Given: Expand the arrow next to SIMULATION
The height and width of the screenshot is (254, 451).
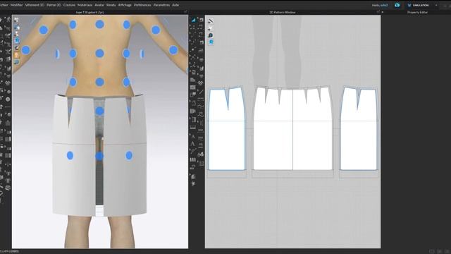Looking at the screenshot, I should tap(436, 5).
